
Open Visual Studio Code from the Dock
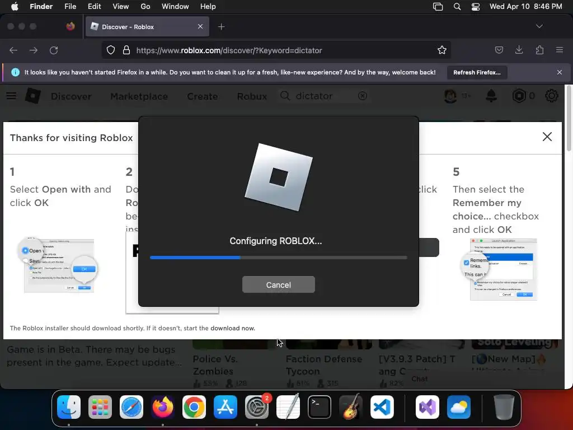(x=382, y=407)
